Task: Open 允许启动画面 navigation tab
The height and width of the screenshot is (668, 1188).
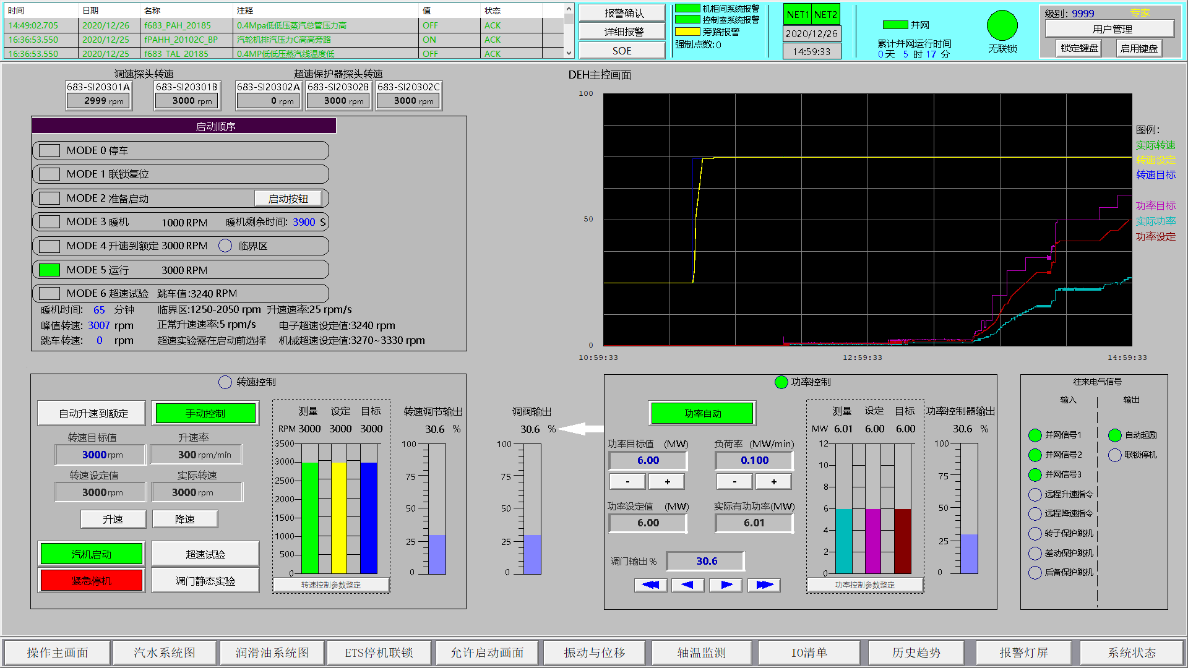Action: 487,653
